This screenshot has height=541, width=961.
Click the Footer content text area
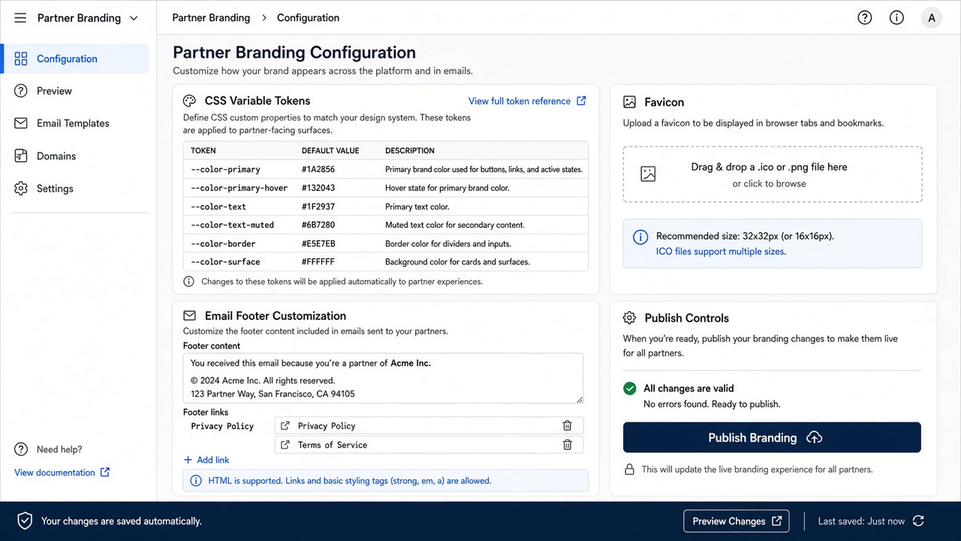point(383,378)
